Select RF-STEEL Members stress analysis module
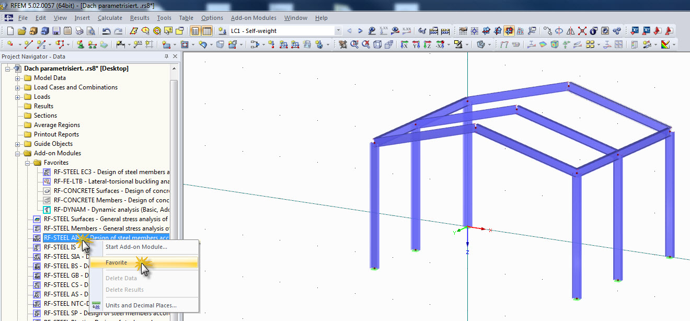The width and height of the screenshot is (690, 321). coord(106,228)
